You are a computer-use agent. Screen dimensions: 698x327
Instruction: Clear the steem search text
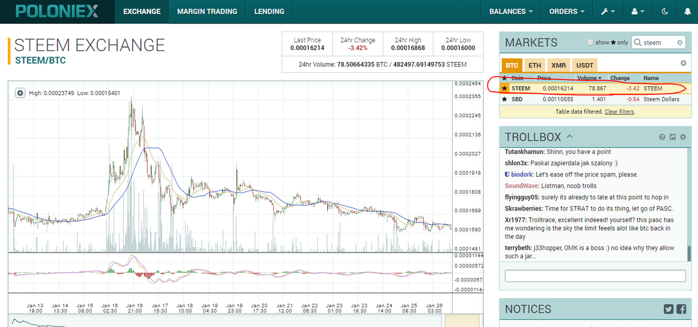[x=680, y=42]
